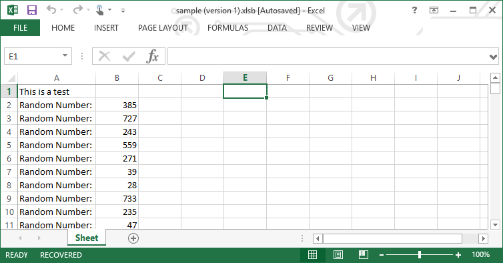
Task: Zoom in with the plus button
Action: pos(458,255)
